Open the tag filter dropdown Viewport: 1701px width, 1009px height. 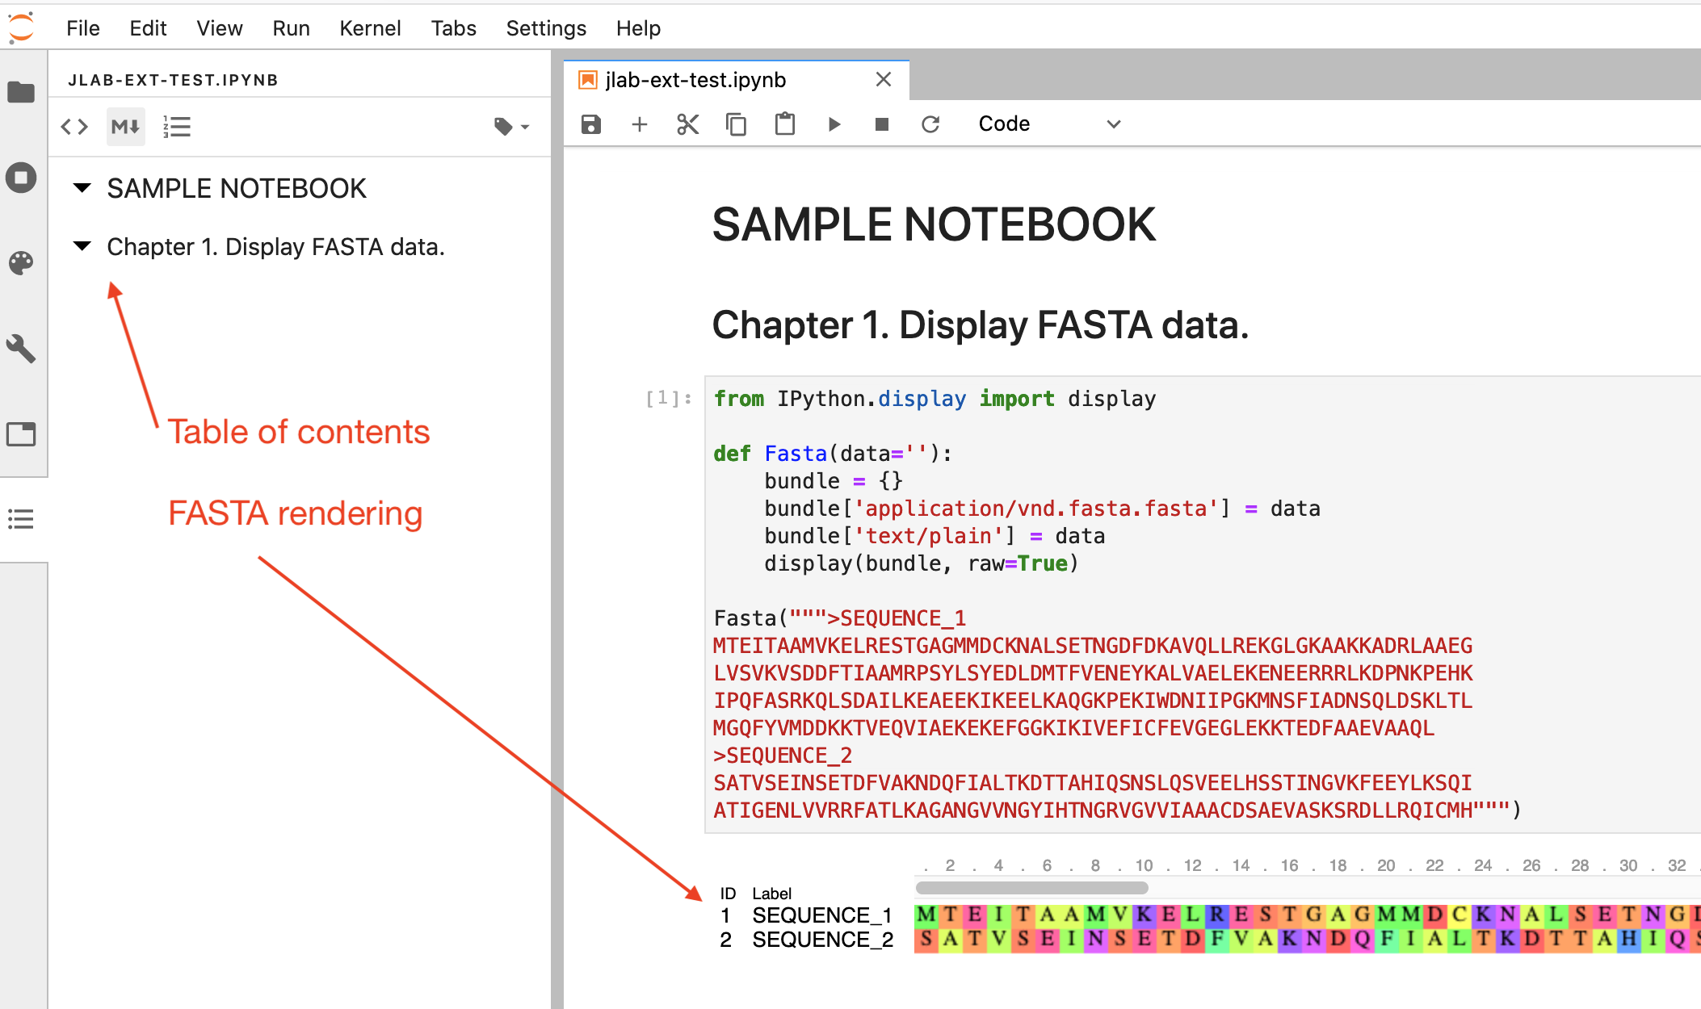pos(511,127)
